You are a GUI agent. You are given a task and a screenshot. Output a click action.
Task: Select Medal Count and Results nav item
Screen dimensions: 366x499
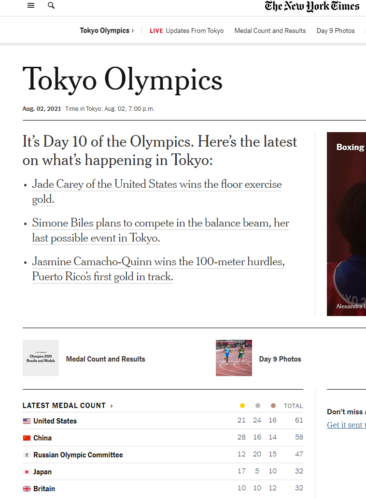(270, 30)
